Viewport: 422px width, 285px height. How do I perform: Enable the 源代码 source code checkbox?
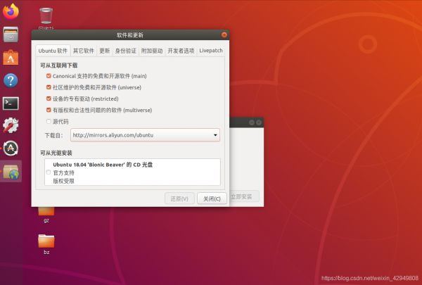pyautogui.click(x=49, y=122)
